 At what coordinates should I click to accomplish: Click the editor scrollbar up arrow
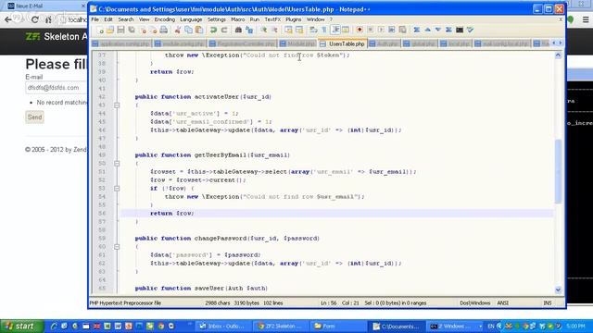click(558, 55)
